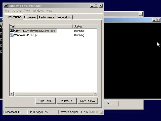
Task: Select the cmd.exe icon in task list
Action: click(12, 31)
